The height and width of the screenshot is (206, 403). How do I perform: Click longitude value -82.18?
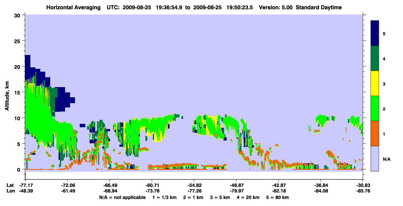tap(278, 191)
